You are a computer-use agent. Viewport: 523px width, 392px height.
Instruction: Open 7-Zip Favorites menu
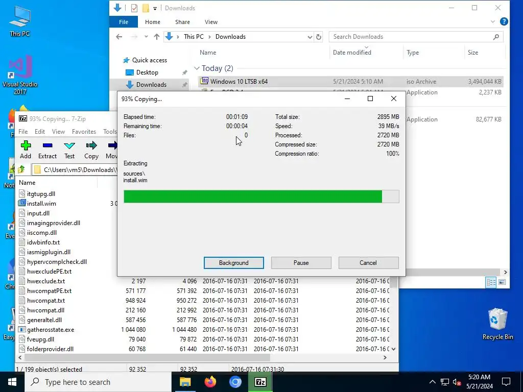click(84, 132)
